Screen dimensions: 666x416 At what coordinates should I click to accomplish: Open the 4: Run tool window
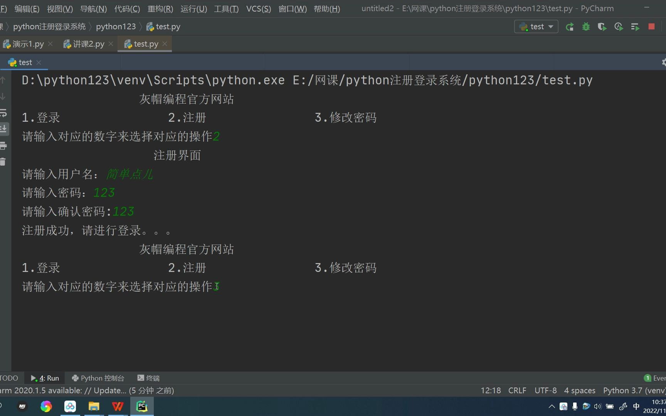45,378
